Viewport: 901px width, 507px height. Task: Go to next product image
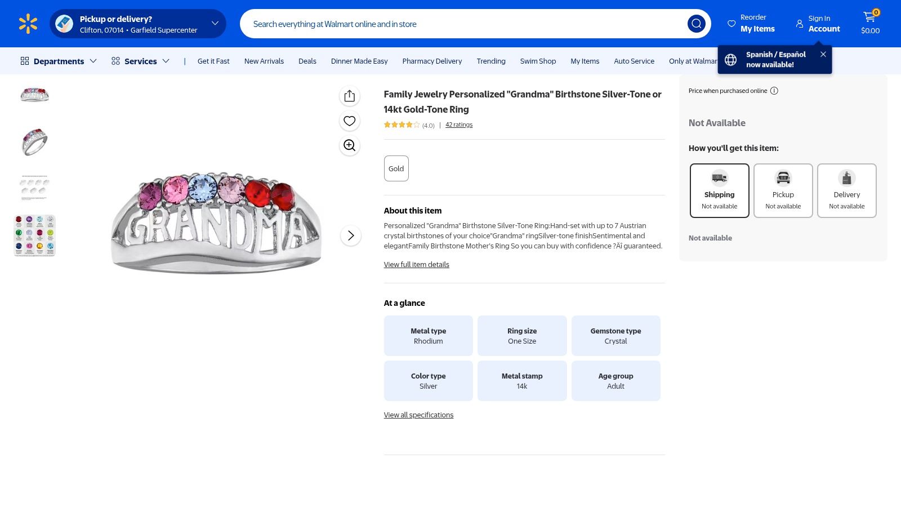pos(350,235)
